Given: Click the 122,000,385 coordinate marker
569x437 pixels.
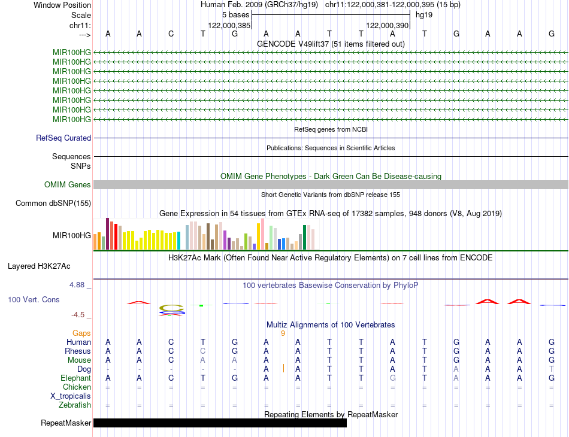Looking at the screenshot, I should tap(229, 25).
